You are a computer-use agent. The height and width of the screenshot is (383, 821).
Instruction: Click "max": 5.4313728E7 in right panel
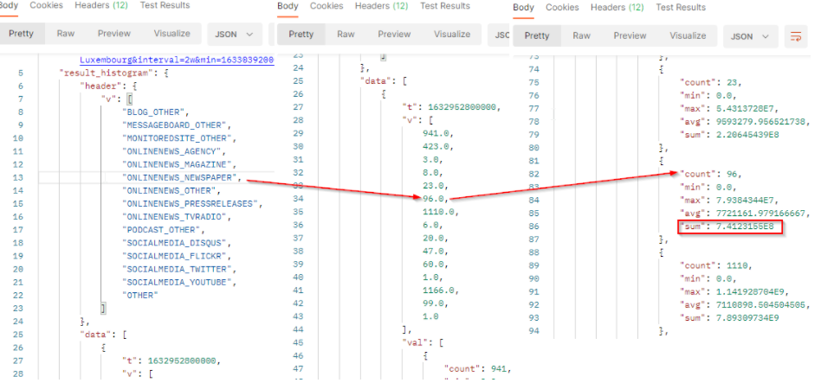pyautogui.click(x=729, y=109)
